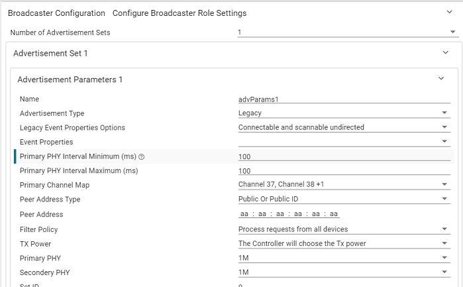Open the Event Properties dropdown
This screenshot has height=287, width=463.
(x=343, y=142)
